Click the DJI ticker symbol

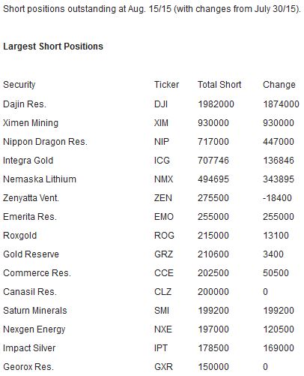(161, 104)
